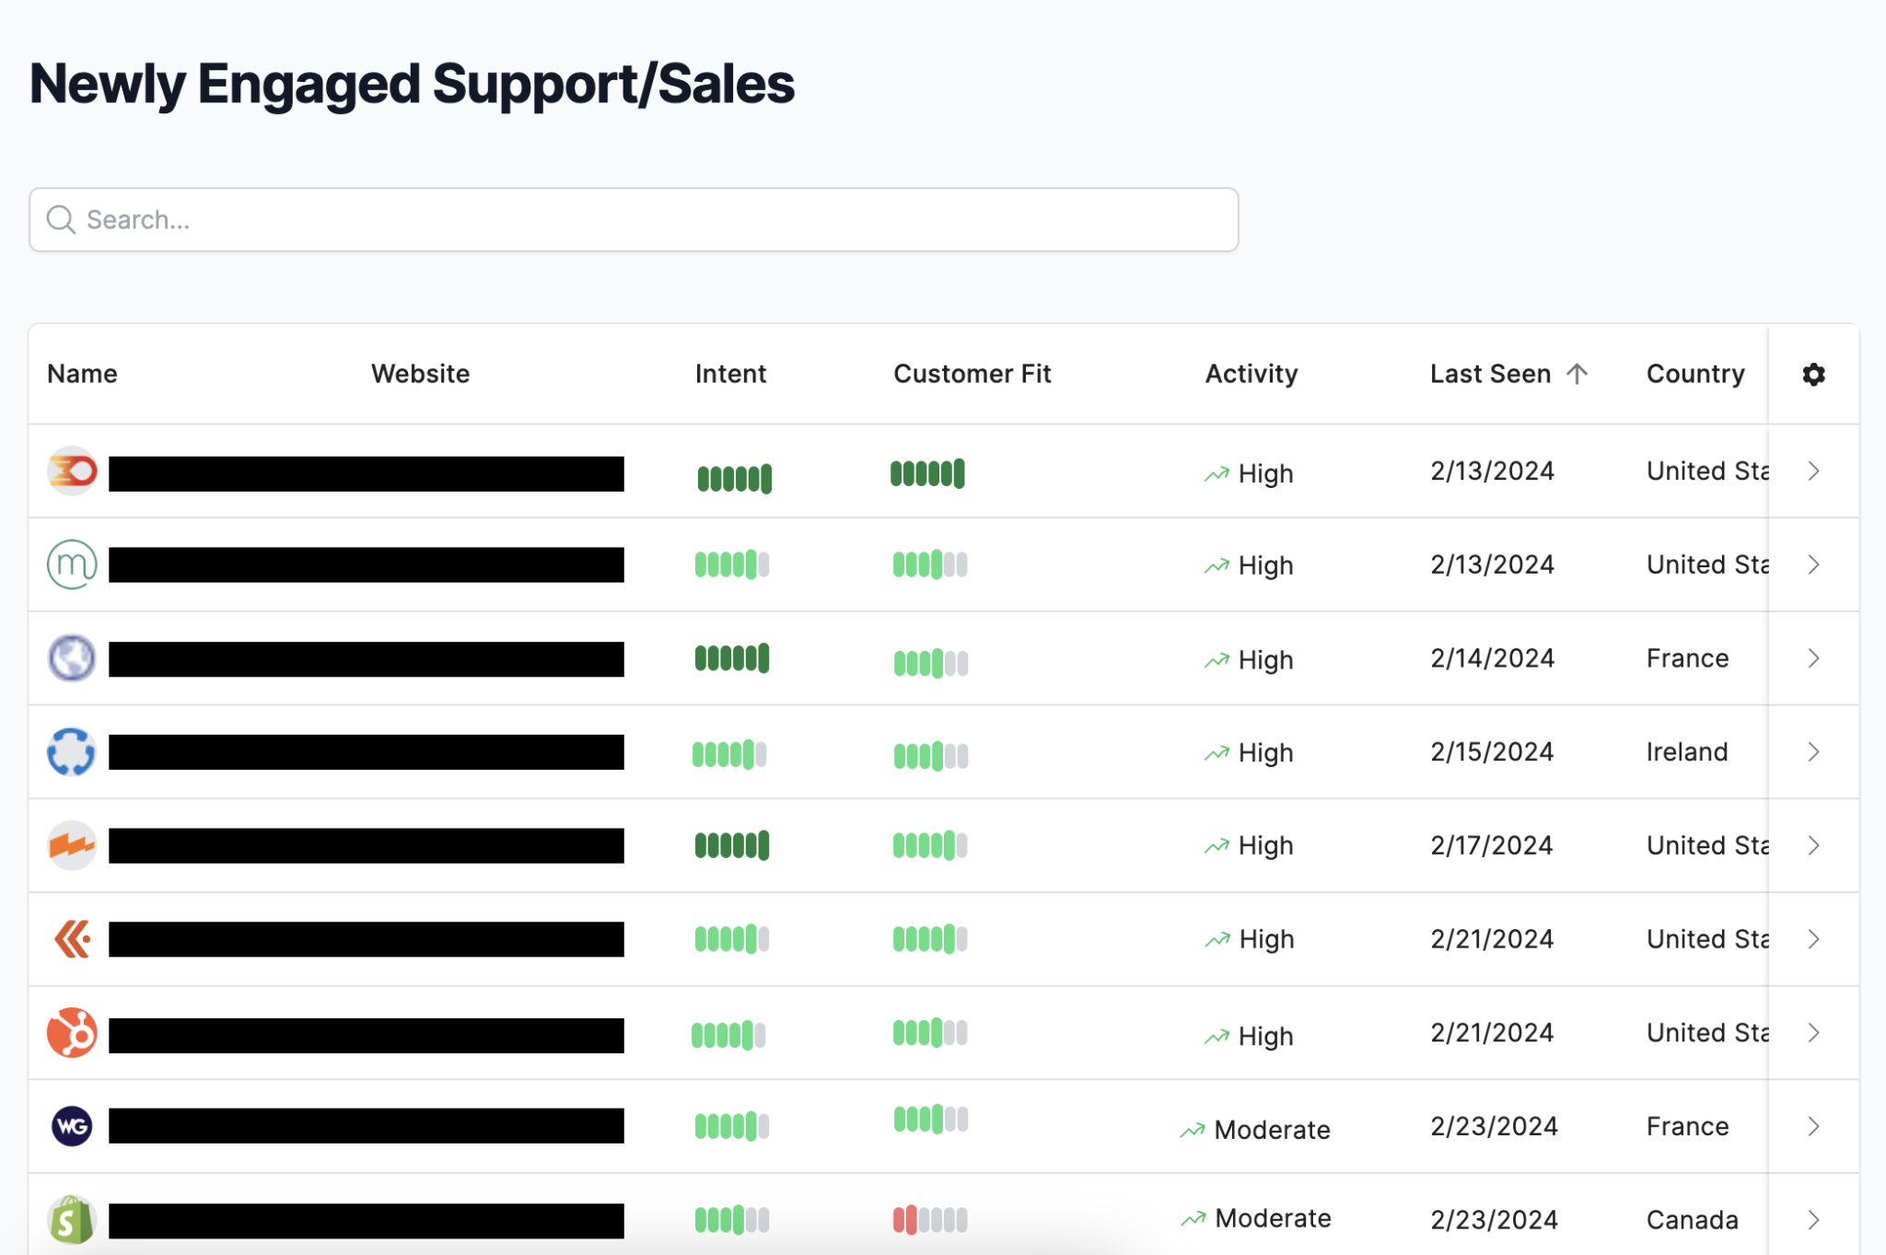Click the WG avatar in the France row
The image size is (1886, 1255).
72,1126
